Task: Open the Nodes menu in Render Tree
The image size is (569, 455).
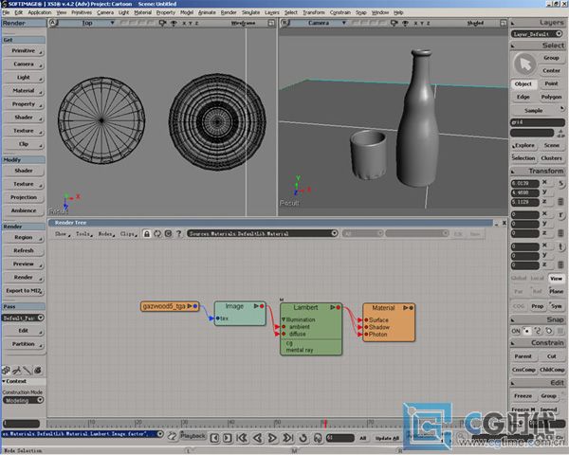Action: (104, 232)
